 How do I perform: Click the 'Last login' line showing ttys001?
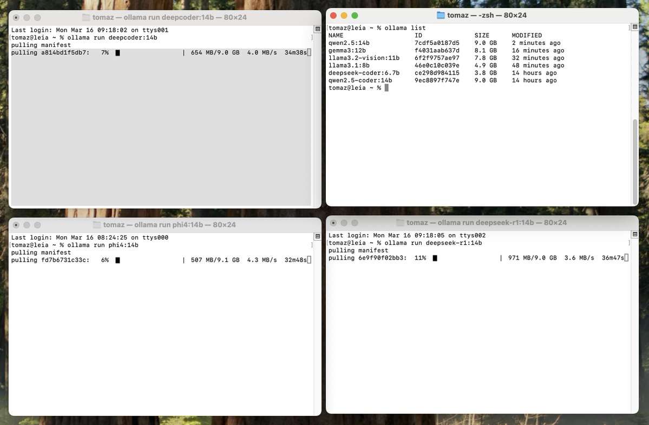[x=89, y=30]
